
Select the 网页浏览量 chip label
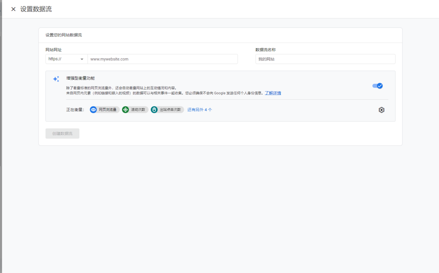[x=108, y=110]
